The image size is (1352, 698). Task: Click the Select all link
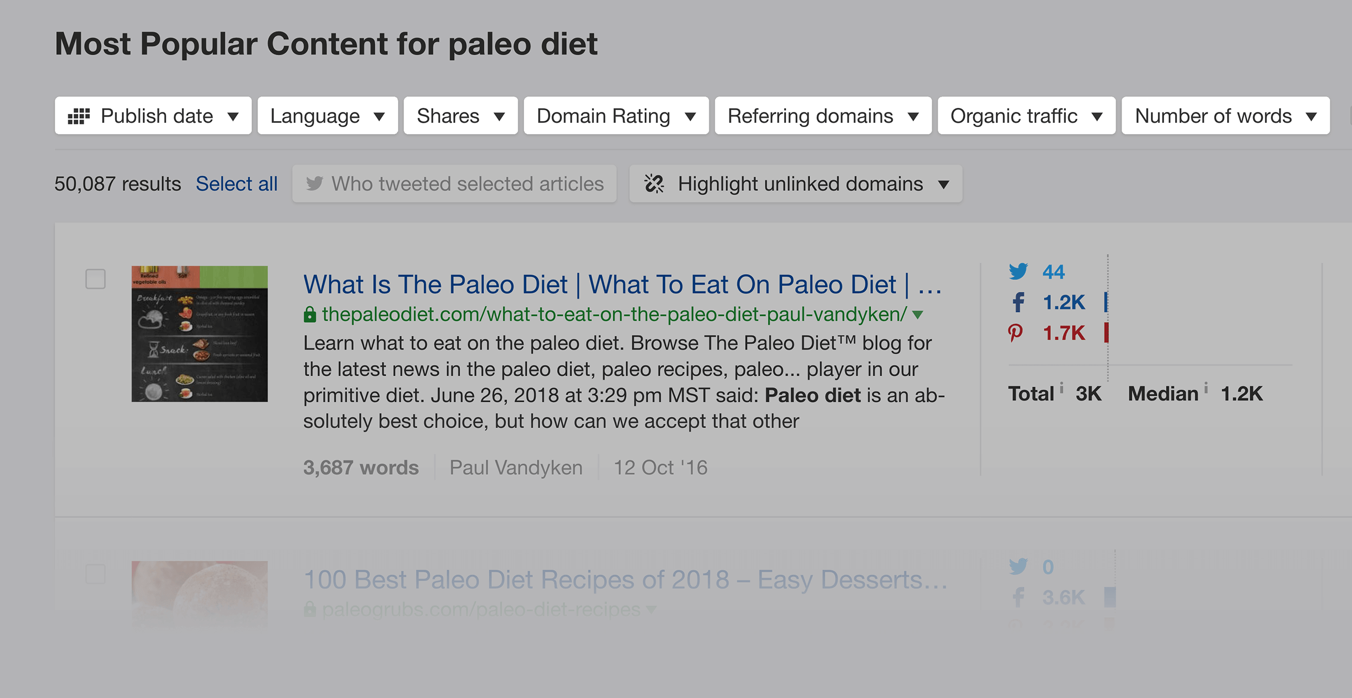point(236,184)
